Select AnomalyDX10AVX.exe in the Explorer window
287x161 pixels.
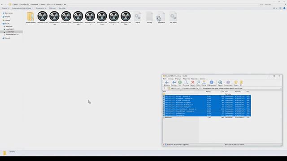102,18
